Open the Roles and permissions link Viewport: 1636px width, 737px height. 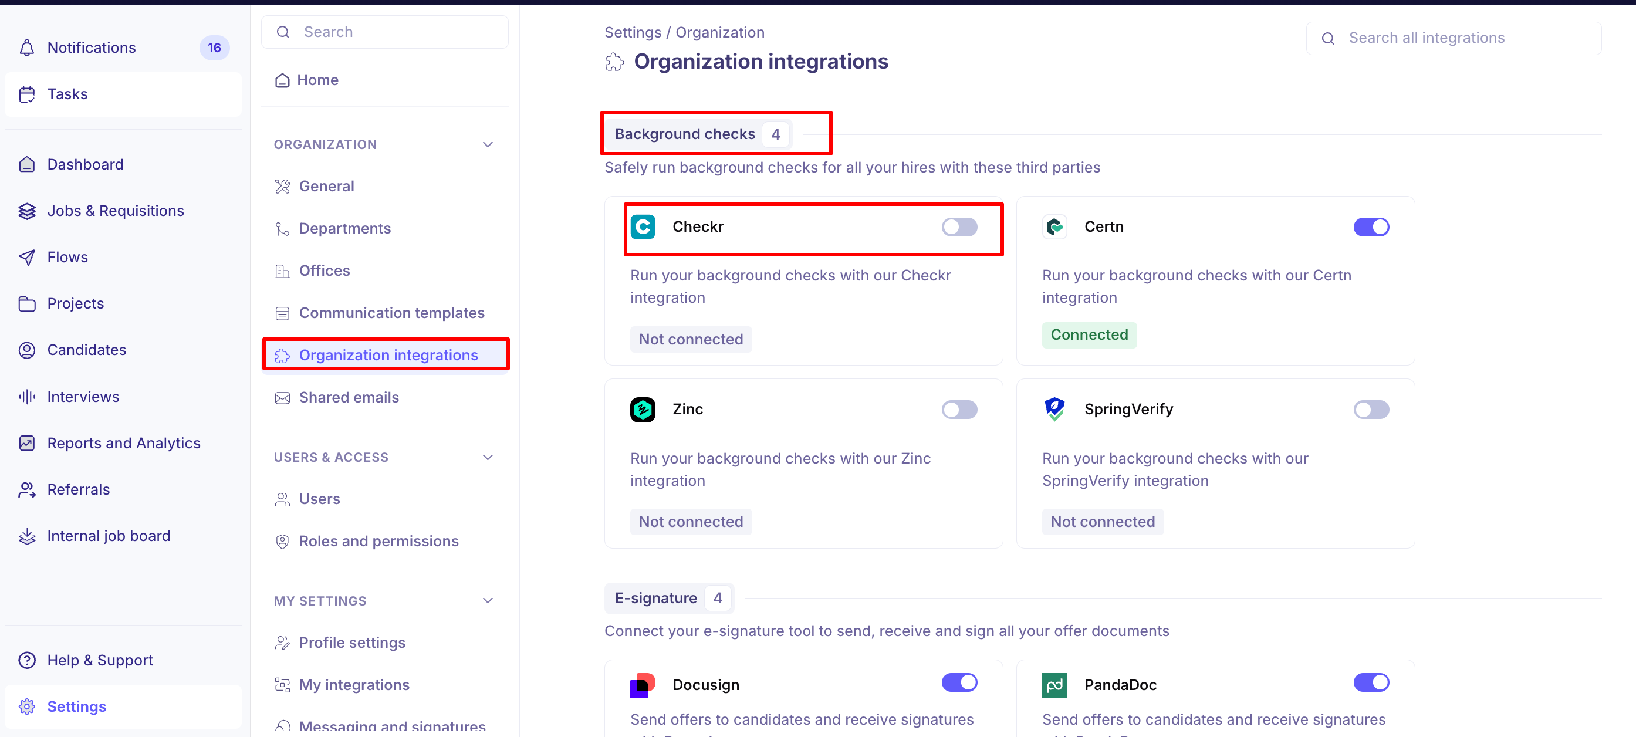point(385,542)
